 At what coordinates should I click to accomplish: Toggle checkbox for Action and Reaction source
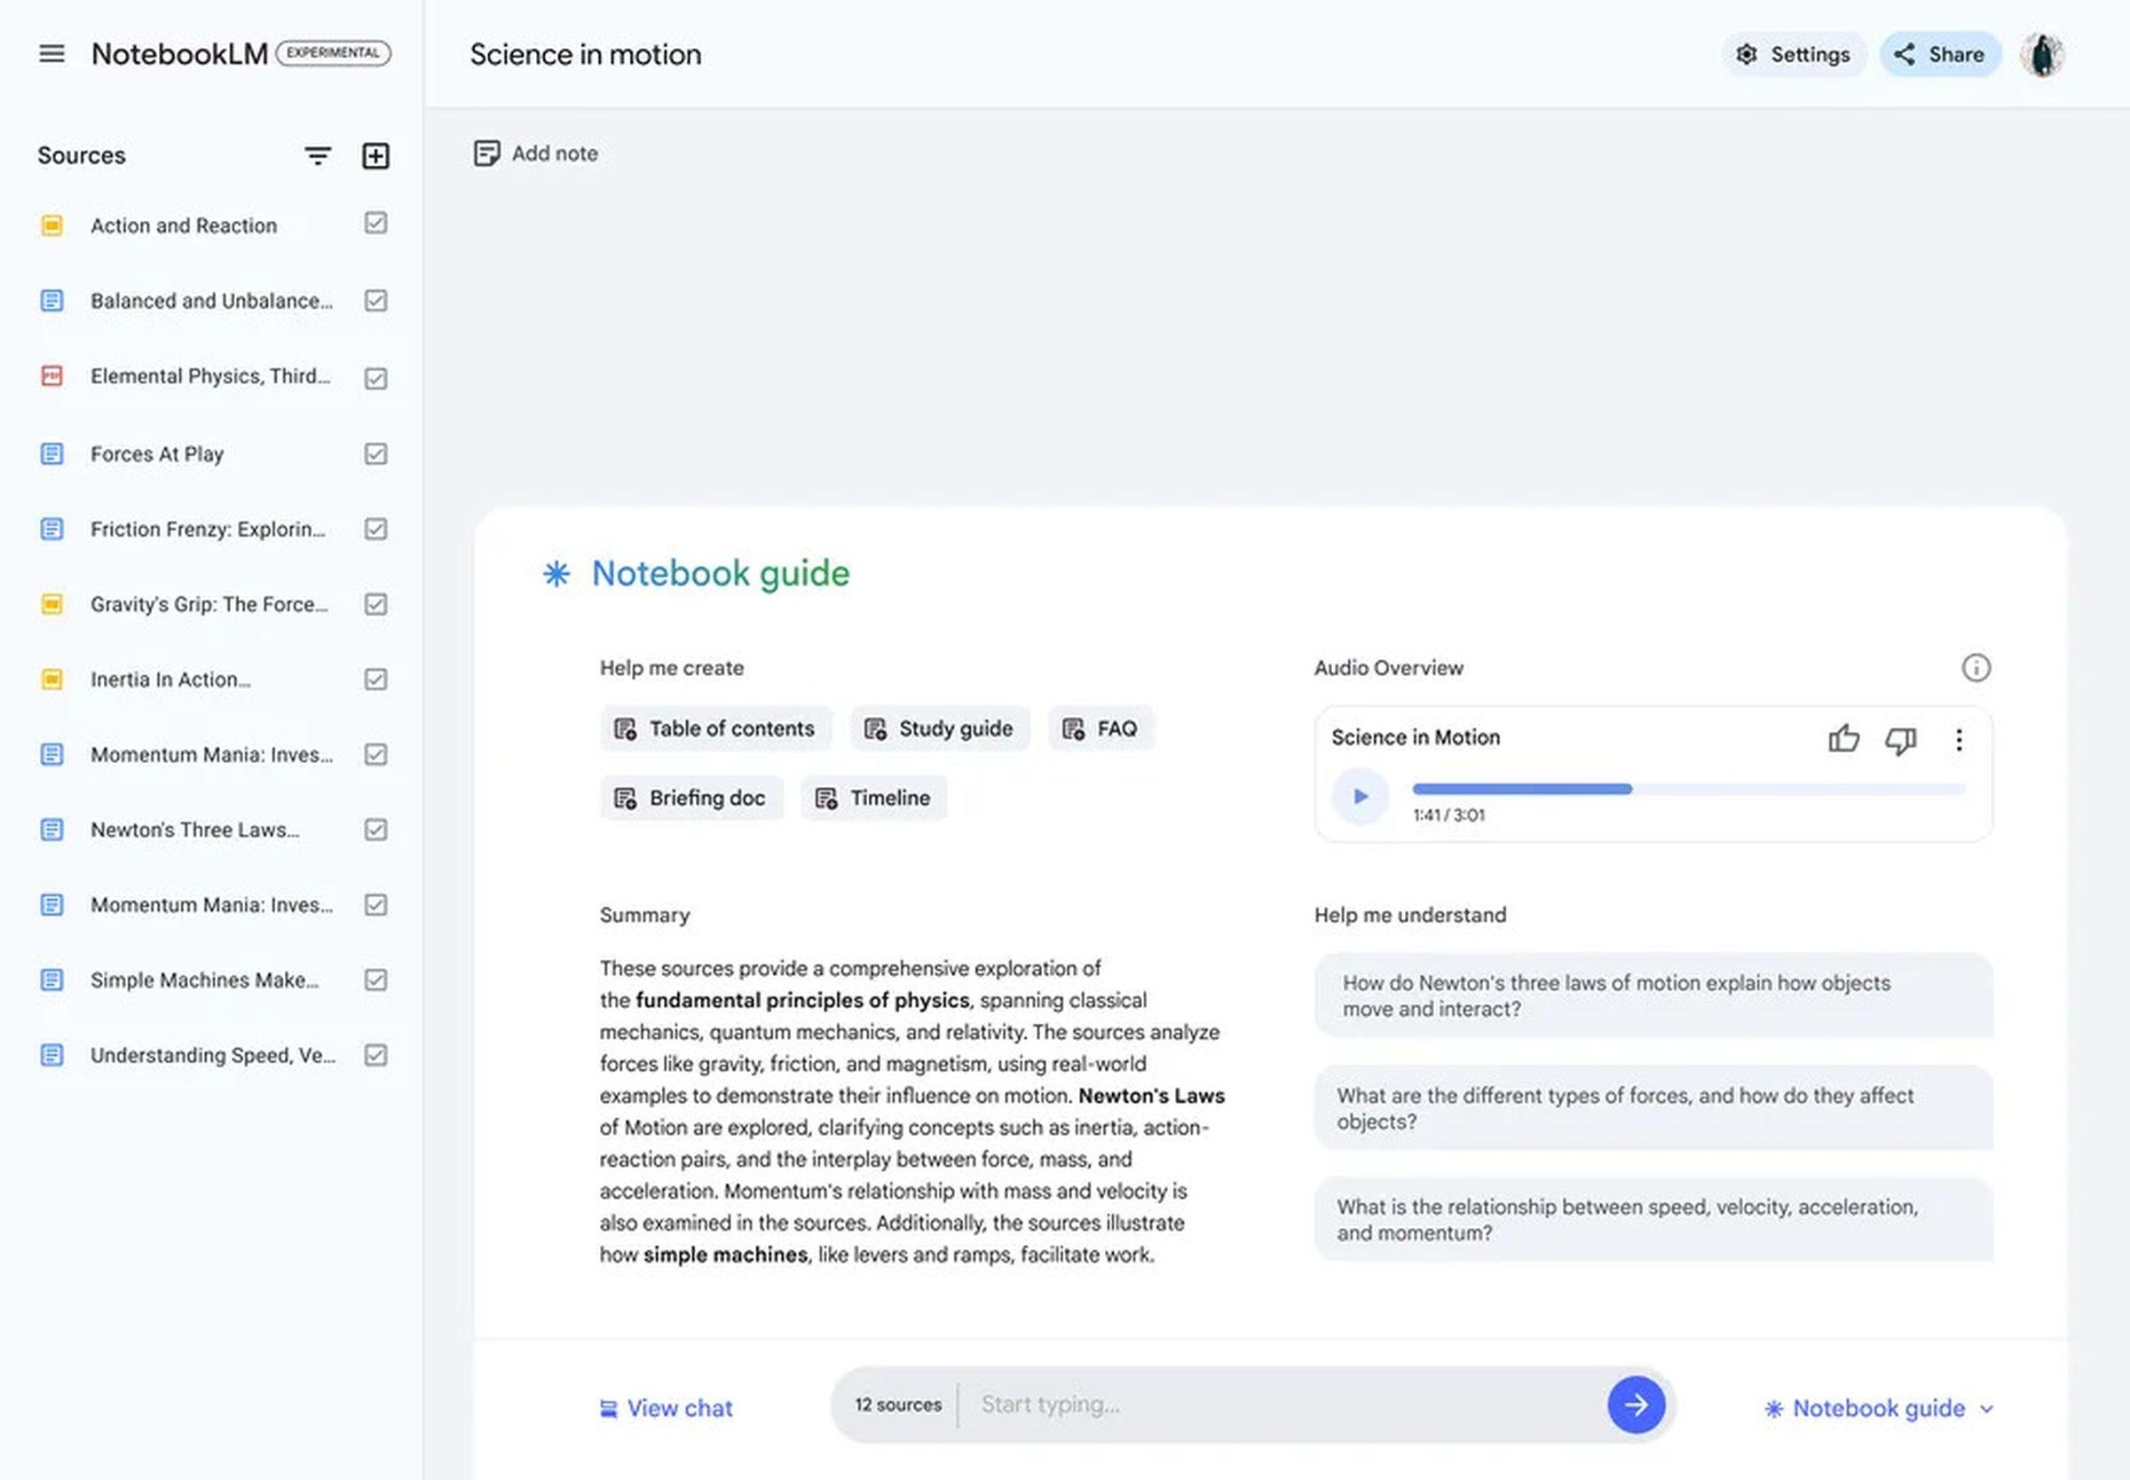click(x=374, y=224)
